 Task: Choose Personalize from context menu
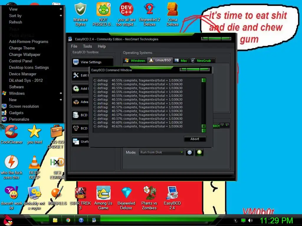point(33,119)
